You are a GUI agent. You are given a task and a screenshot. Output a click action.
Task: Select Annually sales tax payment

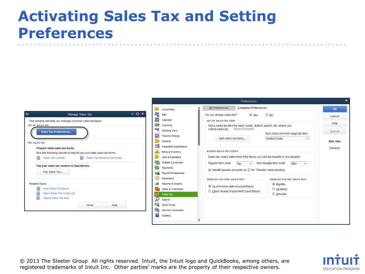273,194
